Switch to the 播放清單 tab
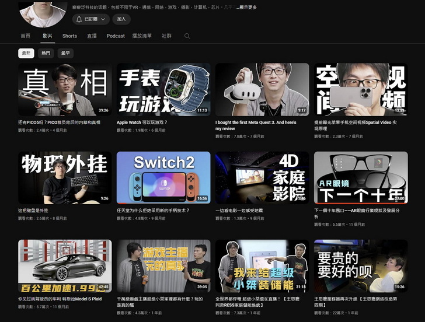This screenshot has height=322, width=425. (x=142, y=36)
